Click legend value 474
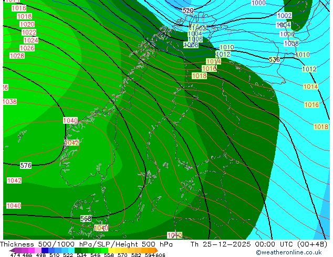The image size is (333, 257). point(15,255)
